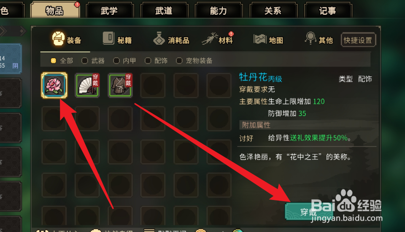
Task: Click the empty slot next to robe
Action: point(153,85)
